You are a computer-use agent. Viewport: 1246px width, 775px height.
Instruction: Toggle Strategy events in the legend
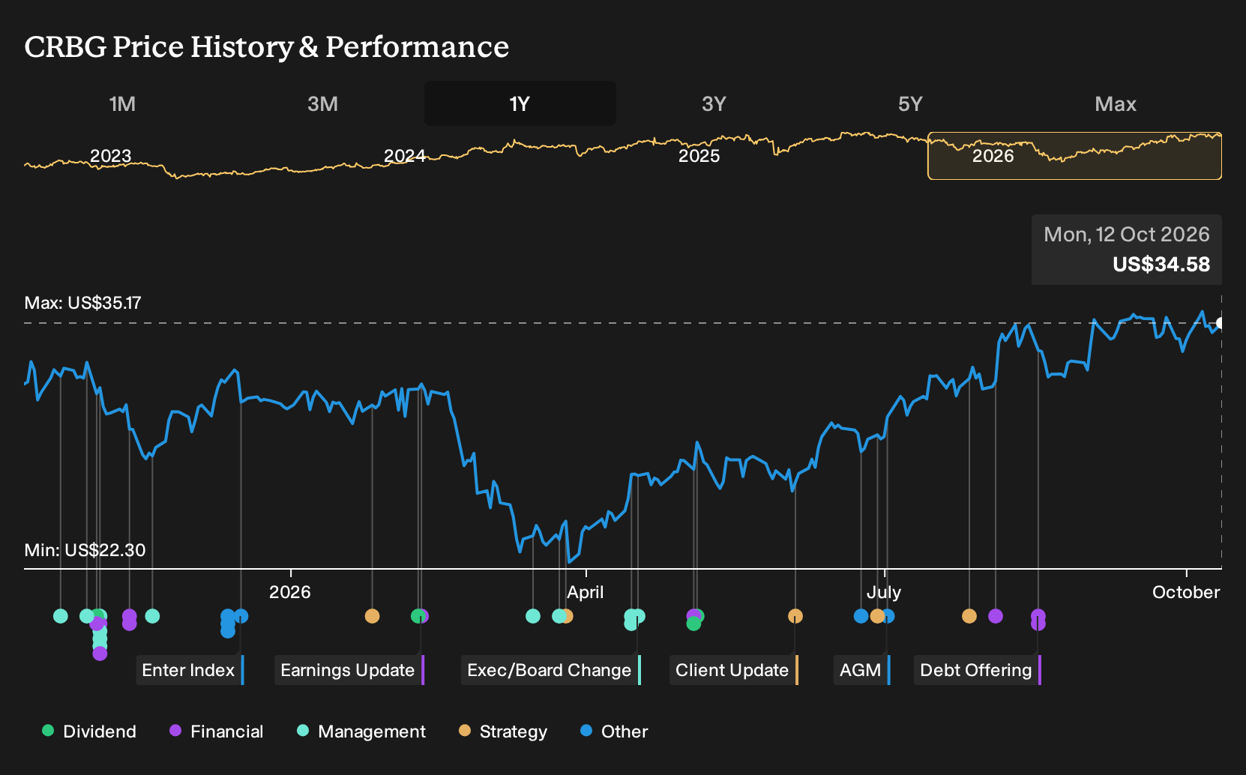pyautogui.click(x=502, y=732)
